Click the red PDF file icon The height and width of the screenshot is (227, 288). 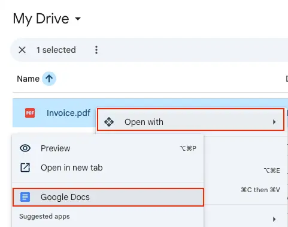[30, 113]
